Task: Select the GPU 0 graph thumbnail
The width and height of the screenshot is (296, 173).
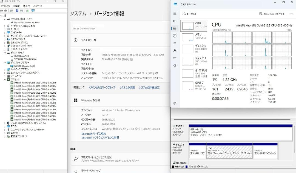Action: 188,86
